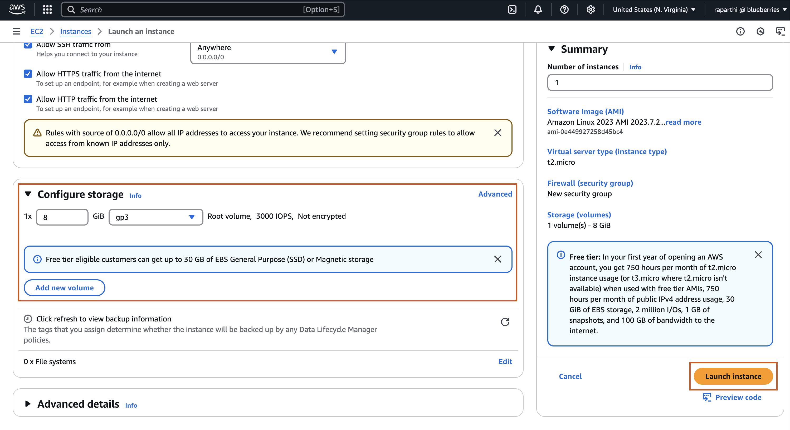Click the t2.micro instance type text

pyautogui.click(x=561, y=162)
